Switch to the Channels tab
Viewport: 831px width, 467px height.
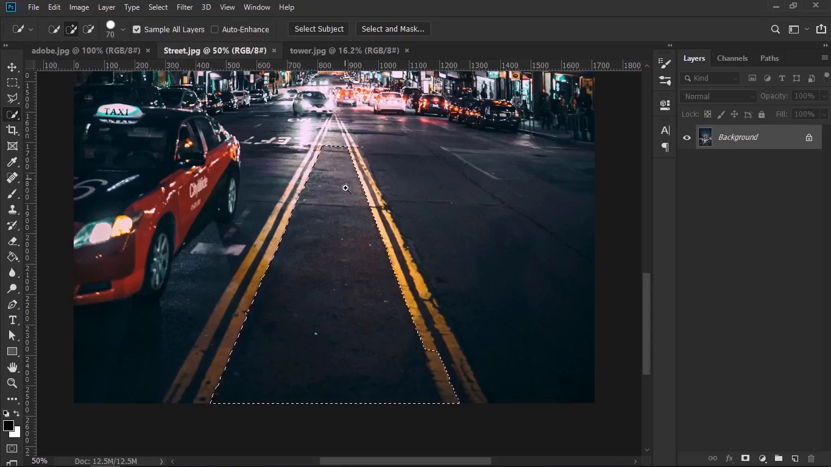(732, 58)
